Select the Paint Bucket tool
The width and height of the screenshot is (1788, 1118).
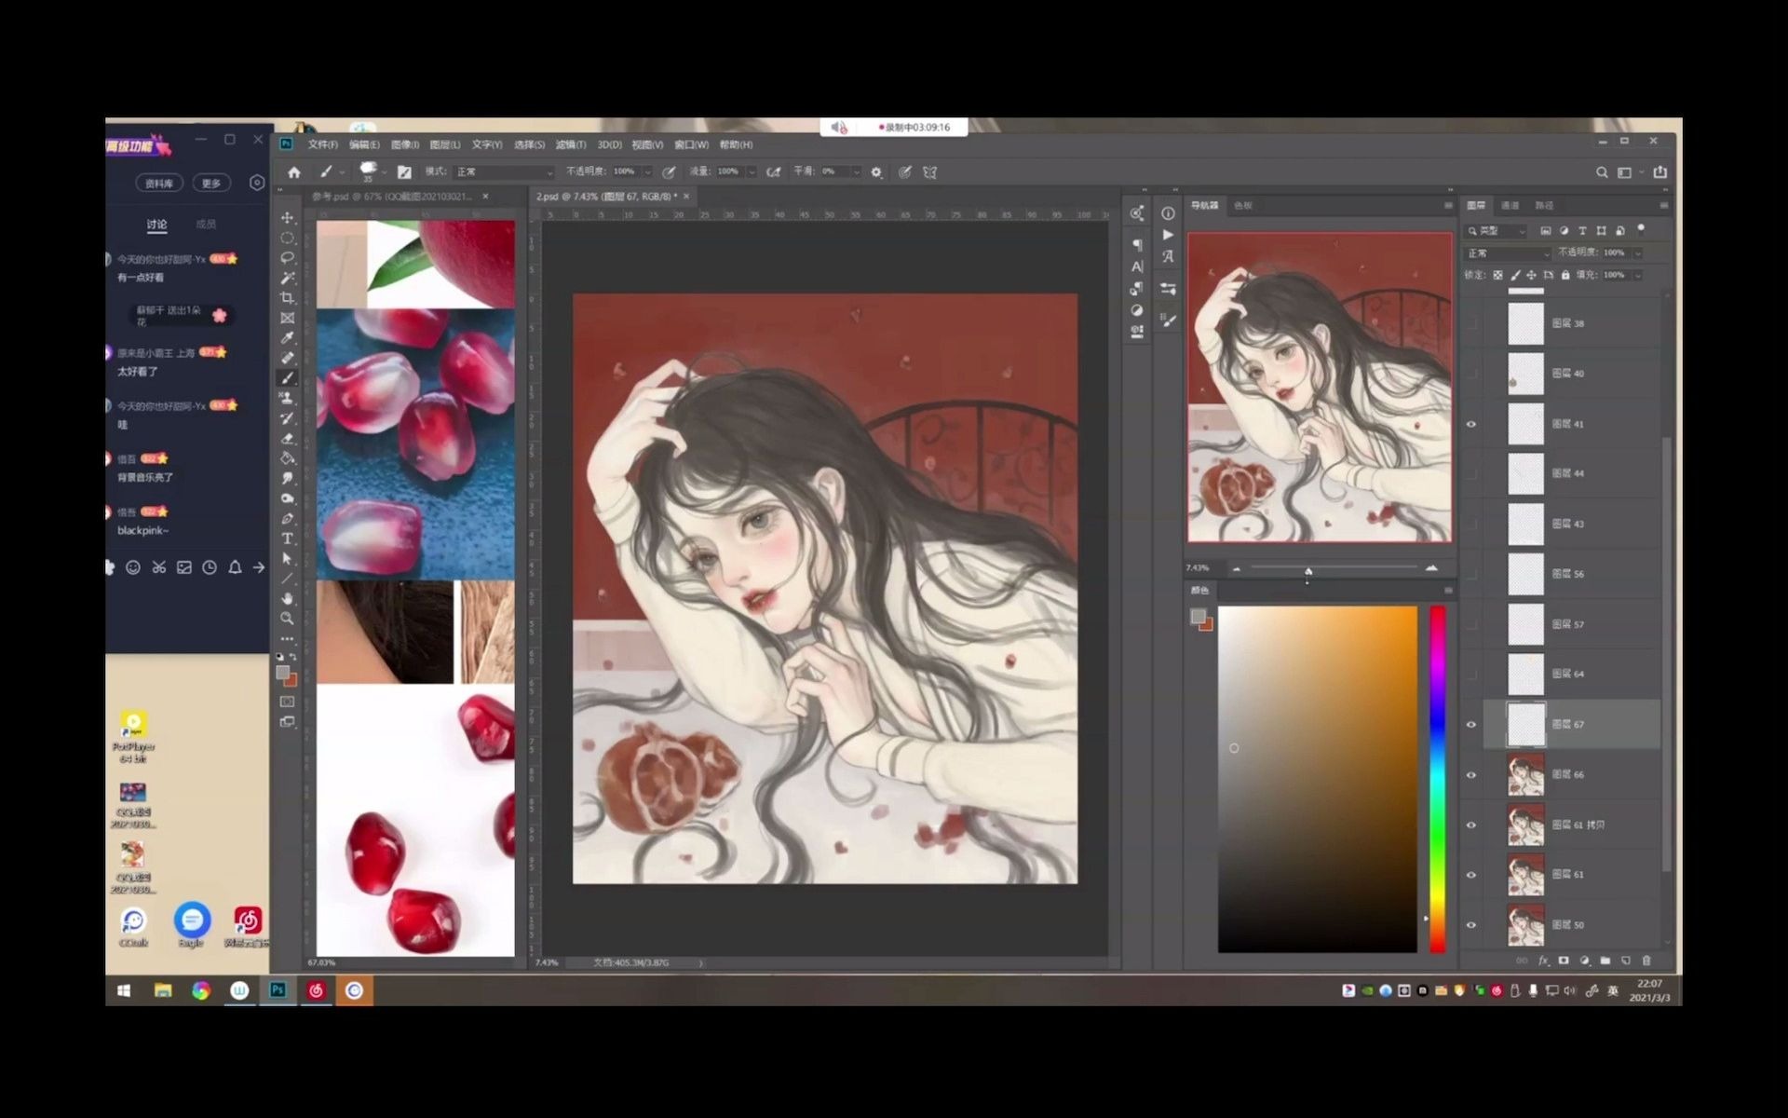pyautogui.click(x=287, y=458)
